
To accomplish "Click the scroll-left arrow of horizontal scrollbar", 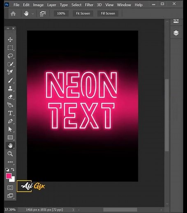I will coord(79,210).
